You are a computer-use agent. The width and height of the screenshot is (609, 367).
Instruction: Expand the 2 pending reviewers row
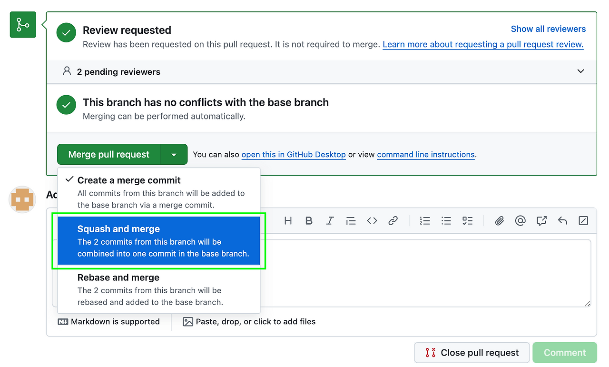click(x=321, y=72)
